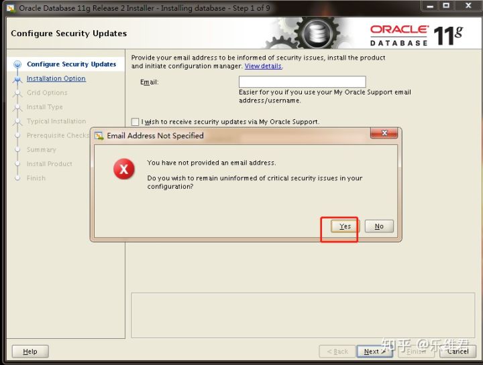Click the Summary step

[42, 149]
